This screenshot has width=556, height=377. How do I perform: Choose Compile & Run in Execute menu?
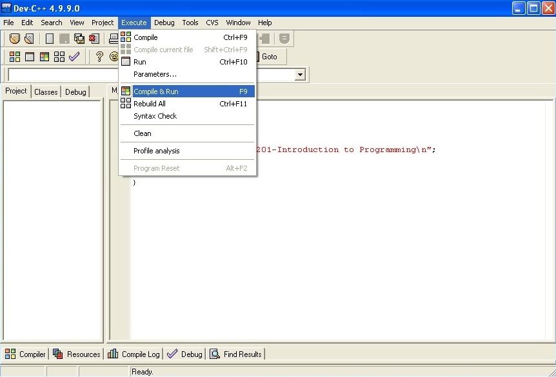coord(187,92)
